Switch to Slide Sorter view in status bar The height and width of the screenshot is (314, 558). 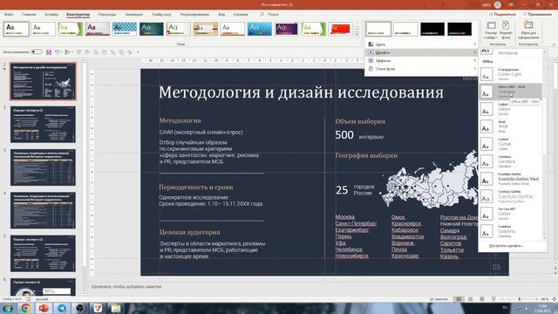coord(471,299)
